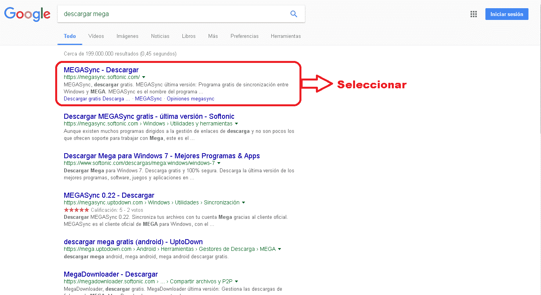Open the 'MEGASync 0.22 - Descargar' result
541x295 pixels.
109,195
